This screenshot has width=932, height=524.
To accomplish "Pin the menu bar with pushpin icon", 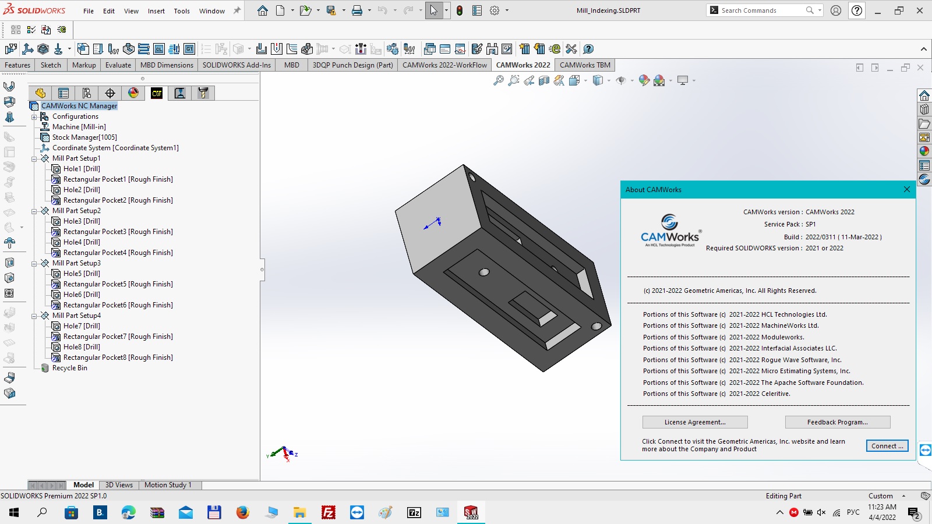I will pos(237,10).
